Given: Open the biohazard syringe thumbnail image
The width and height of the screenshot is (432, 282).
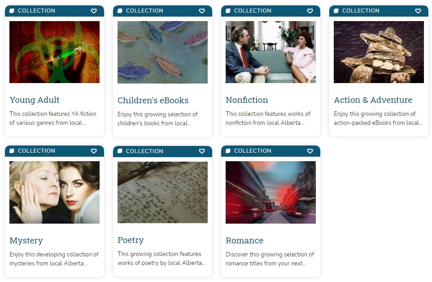Looking at the screenshot, I should point(54,52).
